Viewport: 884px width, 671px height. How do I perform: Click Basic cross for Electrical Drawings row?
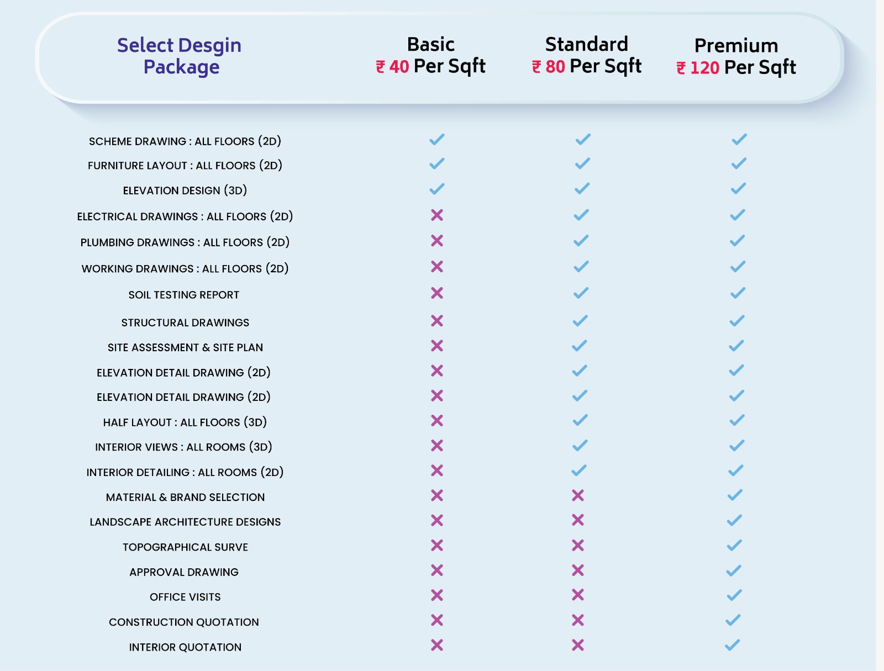click(437, 215)
